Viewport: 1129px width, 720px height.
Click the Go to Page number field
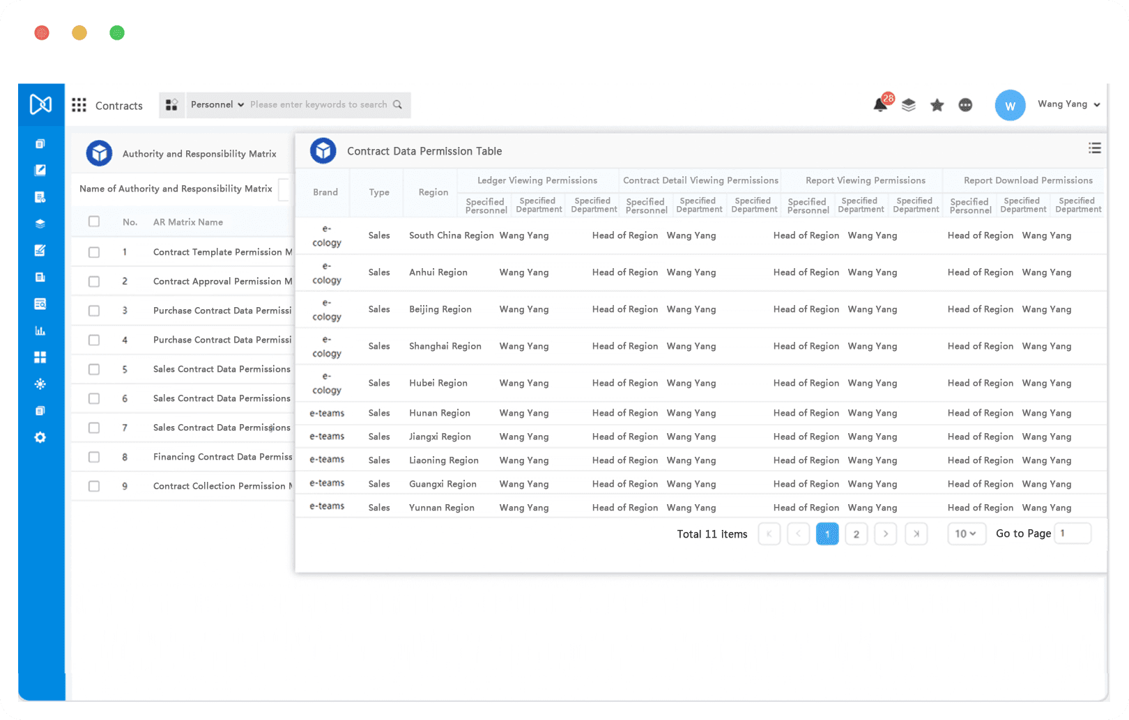point(1073,533)
